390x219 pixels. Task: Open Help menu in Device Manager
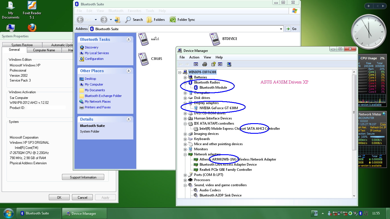[219, 57]
